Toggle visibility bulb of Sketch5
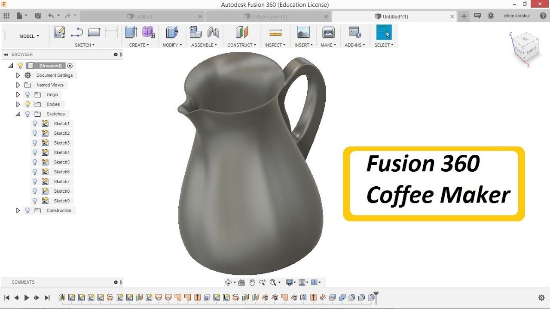Viewport: 550px width, 309px height. [35, 162]
